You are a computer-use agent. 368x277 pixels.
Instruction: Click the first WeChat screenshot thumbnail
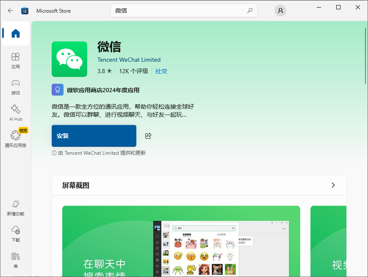click(x=181, y=241)
